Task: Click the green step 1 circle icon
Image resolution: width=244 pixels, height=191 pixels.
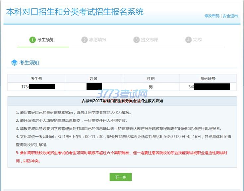Action: point(32,40)
